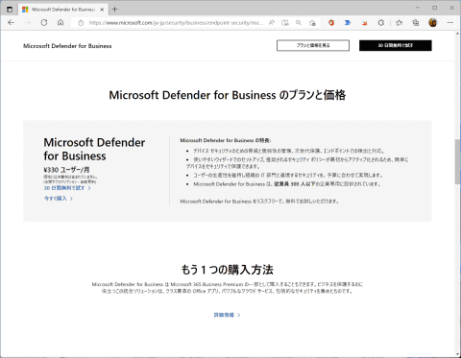Open the profile avatar menu

point(433,23)
